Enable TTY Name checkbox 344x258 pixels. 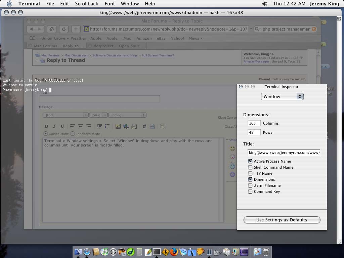click(x=250, y=173)
